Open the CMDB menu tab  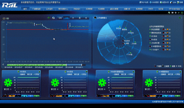tap(150, 9)
